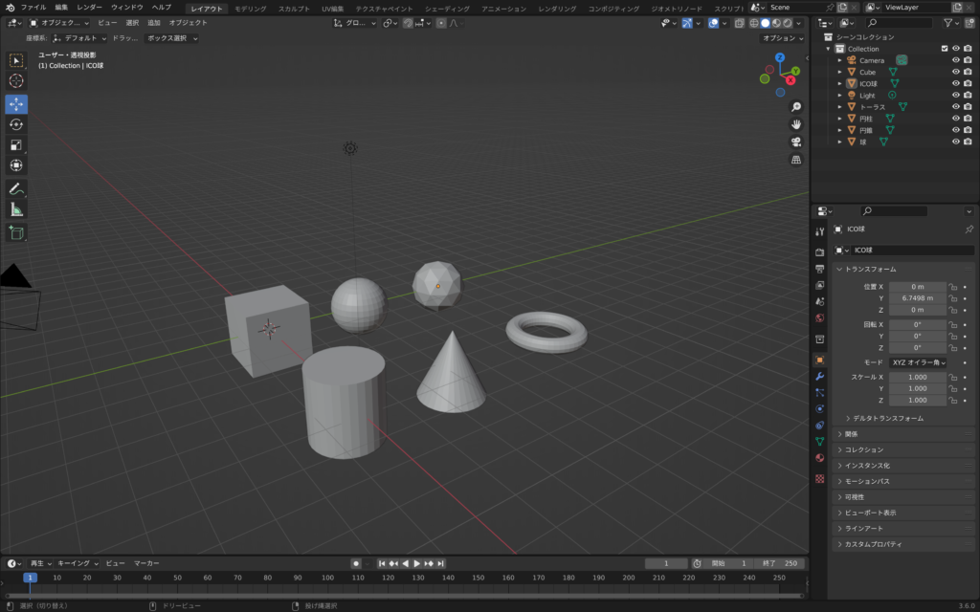Expand the 可視性 section
The width and height of the screenshot is (980, 612).
pos(854,497)
